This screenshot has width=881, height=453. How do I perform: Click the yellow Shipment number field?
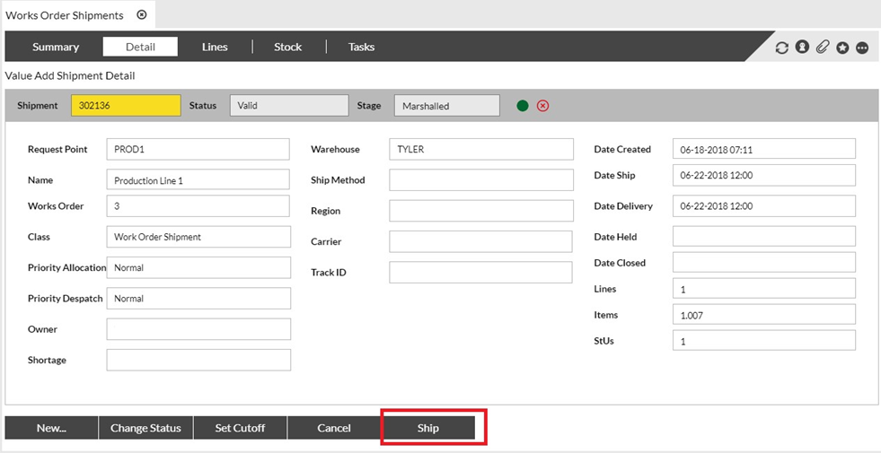coord(126,106)
